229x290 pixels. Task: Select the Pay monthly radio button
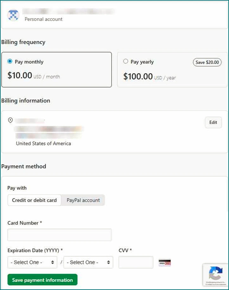[10, 61]
